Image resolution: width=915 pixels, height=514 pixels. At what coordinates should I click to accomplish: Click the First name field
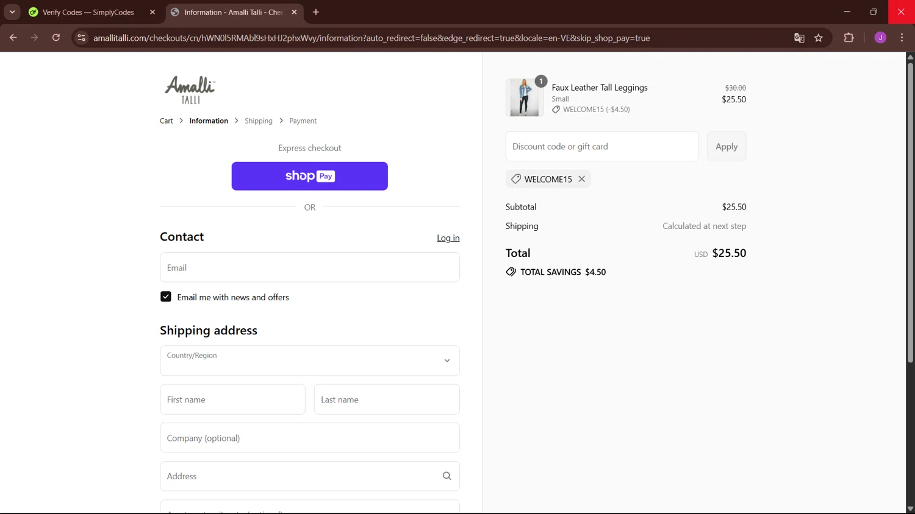tap(233, 400)
